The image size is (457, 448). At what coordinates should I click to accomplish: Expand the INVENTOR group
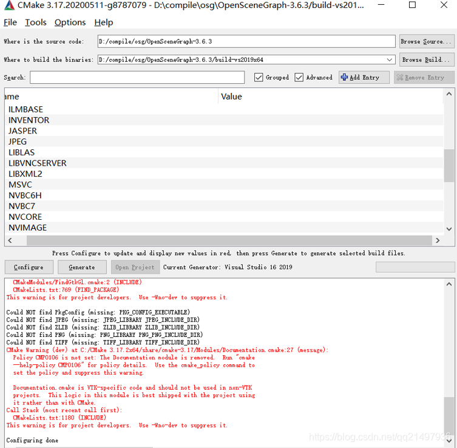[x=29, y=120]
